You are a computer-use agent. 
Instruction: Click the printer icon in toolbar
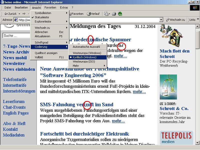coord(114,14)
